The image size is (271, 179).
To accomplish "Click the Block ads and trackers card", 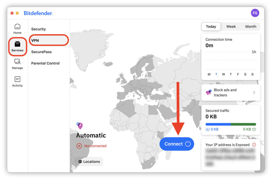I will point(231,93).
